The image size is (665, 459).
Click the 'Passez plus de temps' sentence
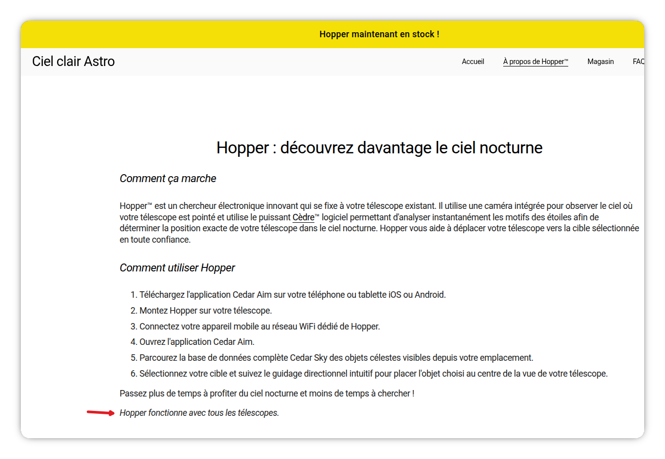pyautogui.click(x=267, y=393)
